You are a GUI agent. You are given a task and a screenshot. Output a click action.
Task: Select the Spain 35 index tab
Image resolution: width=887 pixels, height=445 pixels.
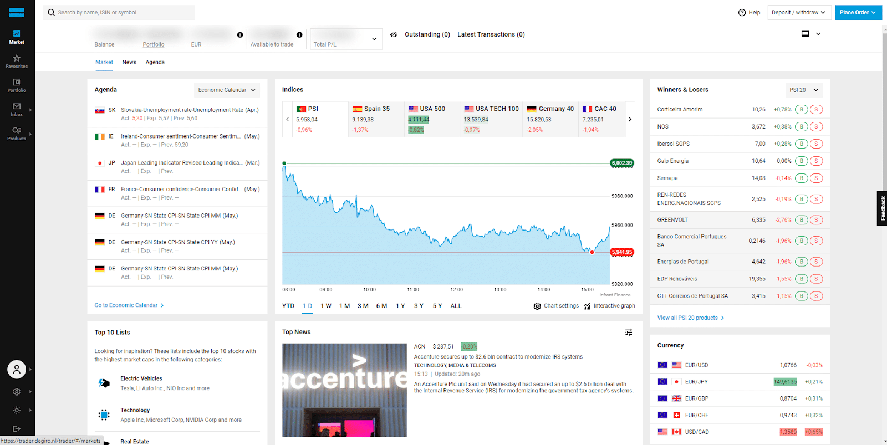[x=376, y=119]
